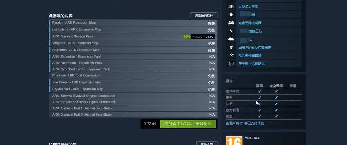
Task: Click the MMO multiplayer people icon
Action: tap(231, 7)
